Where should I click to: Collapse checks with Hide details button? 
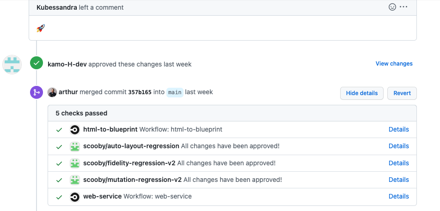click(x=361, y=93)
